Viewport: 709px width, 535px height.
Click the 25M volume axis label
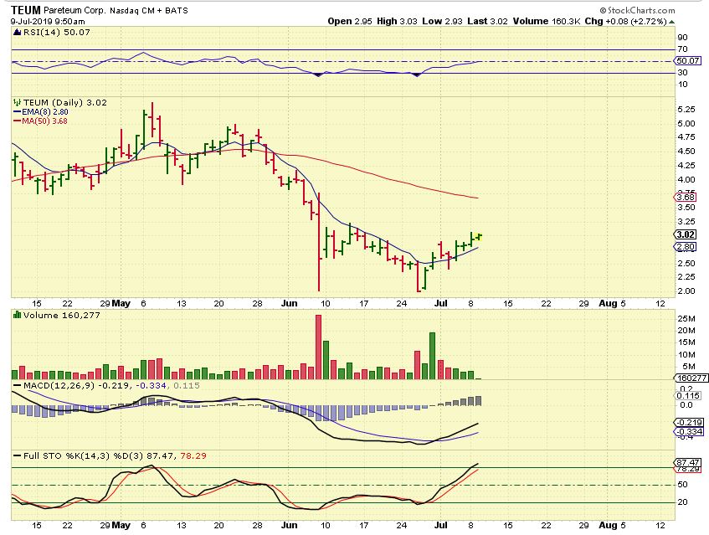(686, 319)
